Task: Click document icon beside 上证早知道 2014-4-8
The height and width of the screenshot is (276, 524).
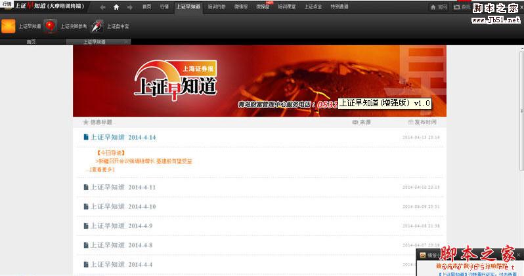Action: pyautogui.click(x=86, y=245)
